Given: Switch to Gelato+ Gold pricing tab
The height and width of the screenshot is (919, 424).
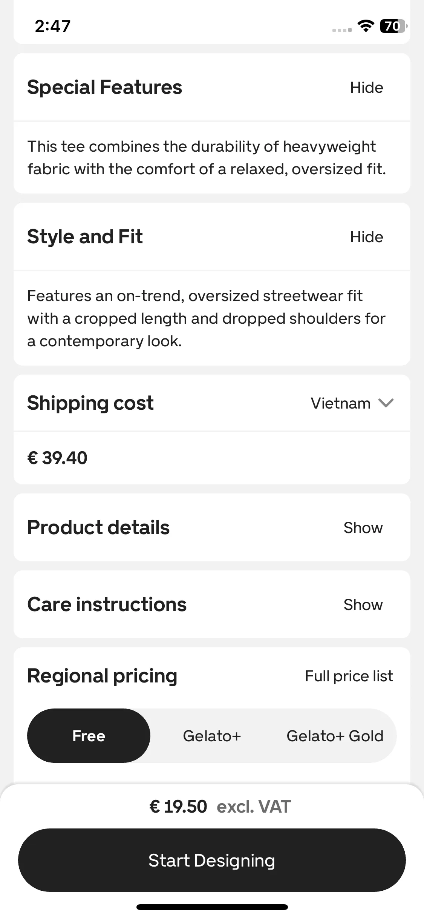Looking at the screenshot, I should click(335, 736).
